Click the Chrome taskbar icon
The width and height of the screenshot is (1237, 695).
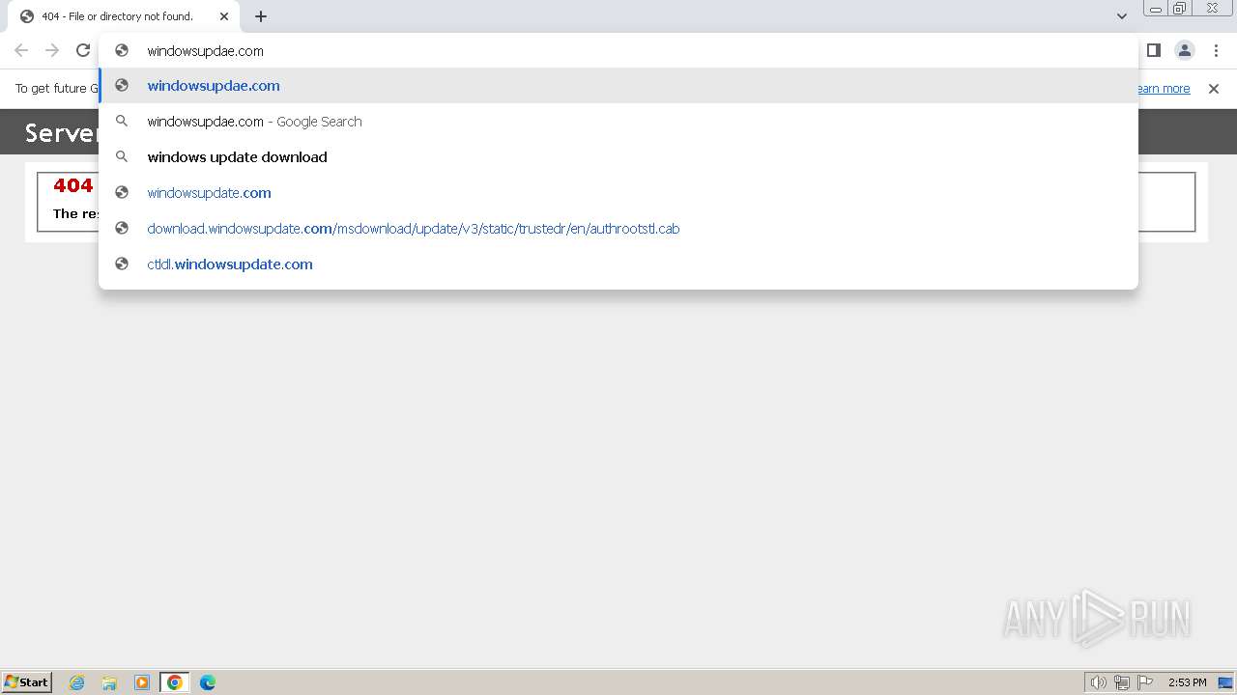coord(175,682)
